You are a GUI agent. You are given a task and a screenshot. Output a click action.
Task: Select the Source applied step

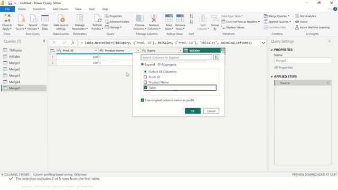coord(303,83)
